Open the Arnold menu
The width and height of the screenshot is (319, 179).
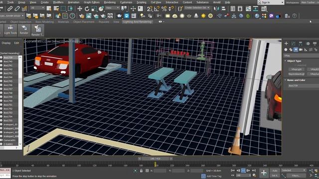217,2
